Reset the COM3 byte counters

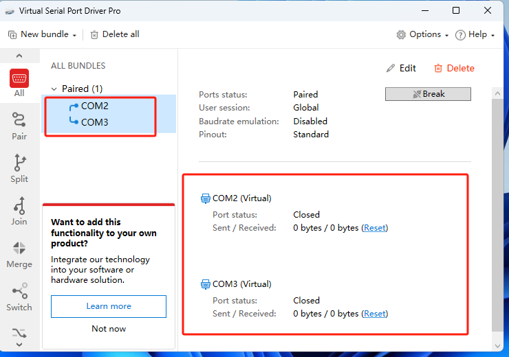coord(375,314)
